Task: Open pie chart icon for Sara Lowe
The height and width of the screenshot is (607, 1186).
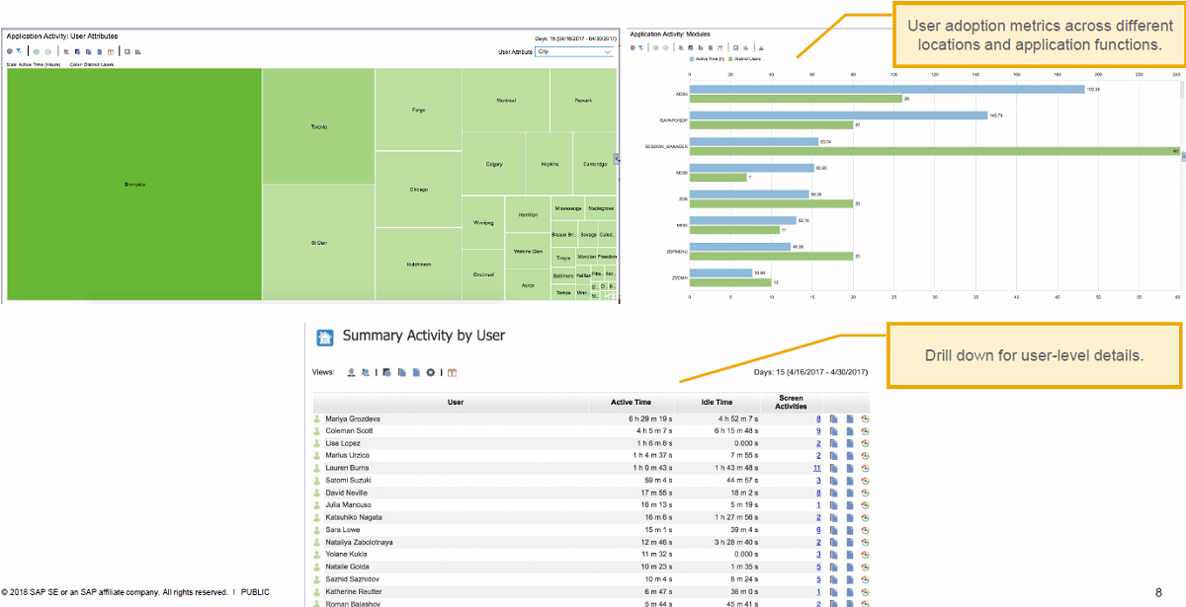Action: 865,530
